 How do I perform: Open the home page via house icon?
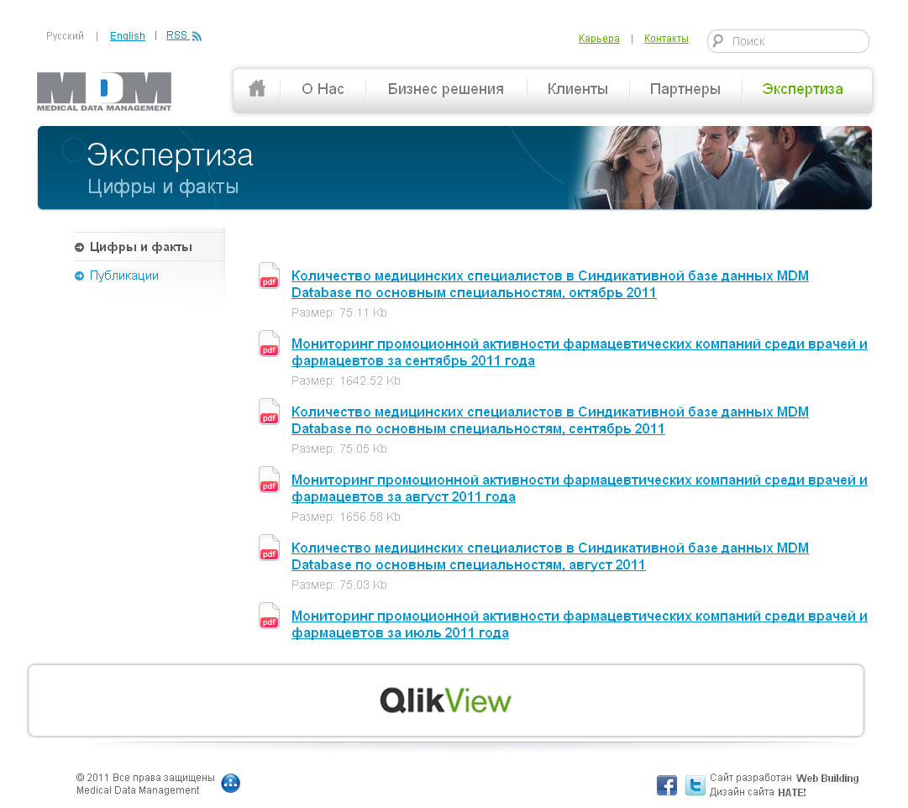(256, 89)
